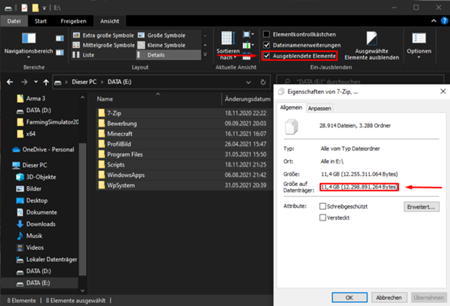Viewport: 450px width, 306px height.
Task: Check the Versteckt attribute box
Action: [323, 217]
